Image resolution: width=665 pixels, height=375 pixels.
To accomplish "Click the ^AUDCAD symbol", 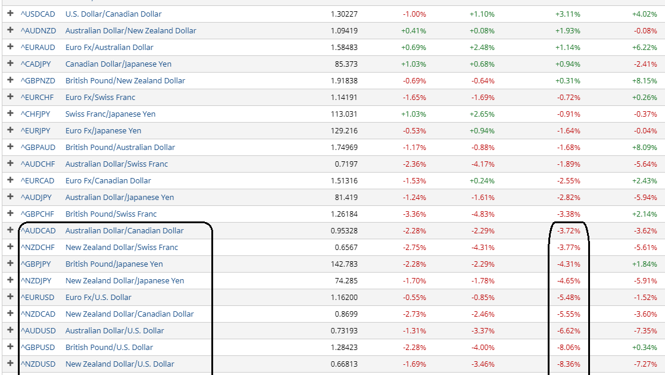I will point(38,230).
